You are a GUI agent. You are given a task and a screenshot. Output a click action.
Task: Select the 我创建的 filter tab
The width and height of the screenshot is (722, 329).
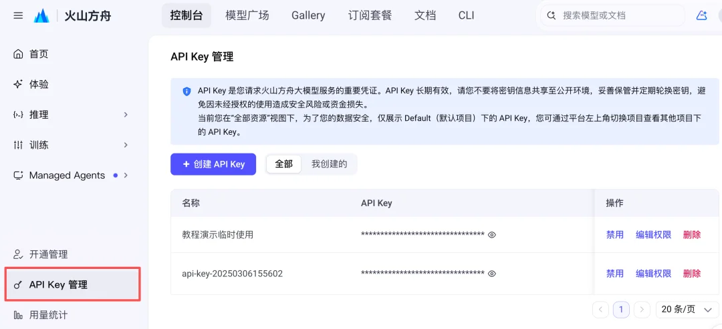(x=329, y=164)
